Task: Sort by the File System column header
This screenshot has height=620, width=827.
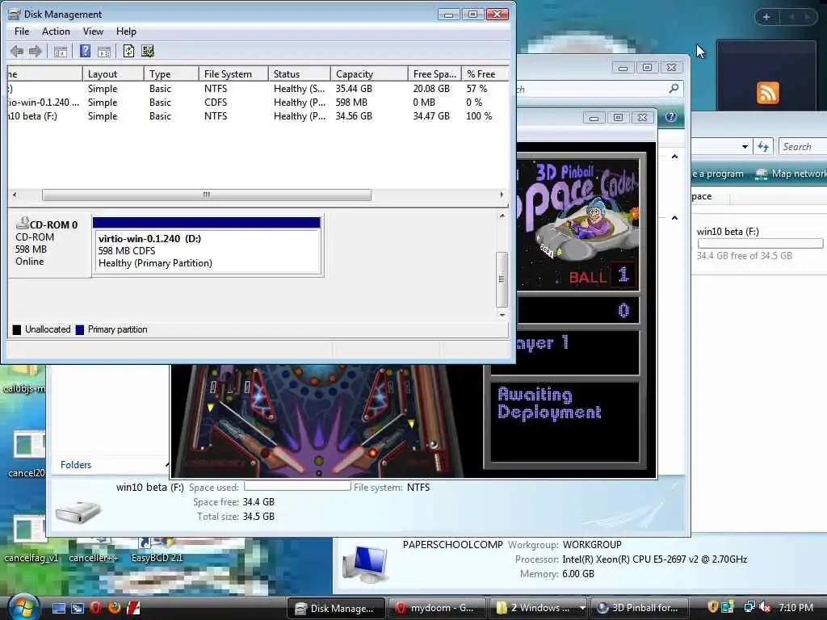Action: pos(233,73)
